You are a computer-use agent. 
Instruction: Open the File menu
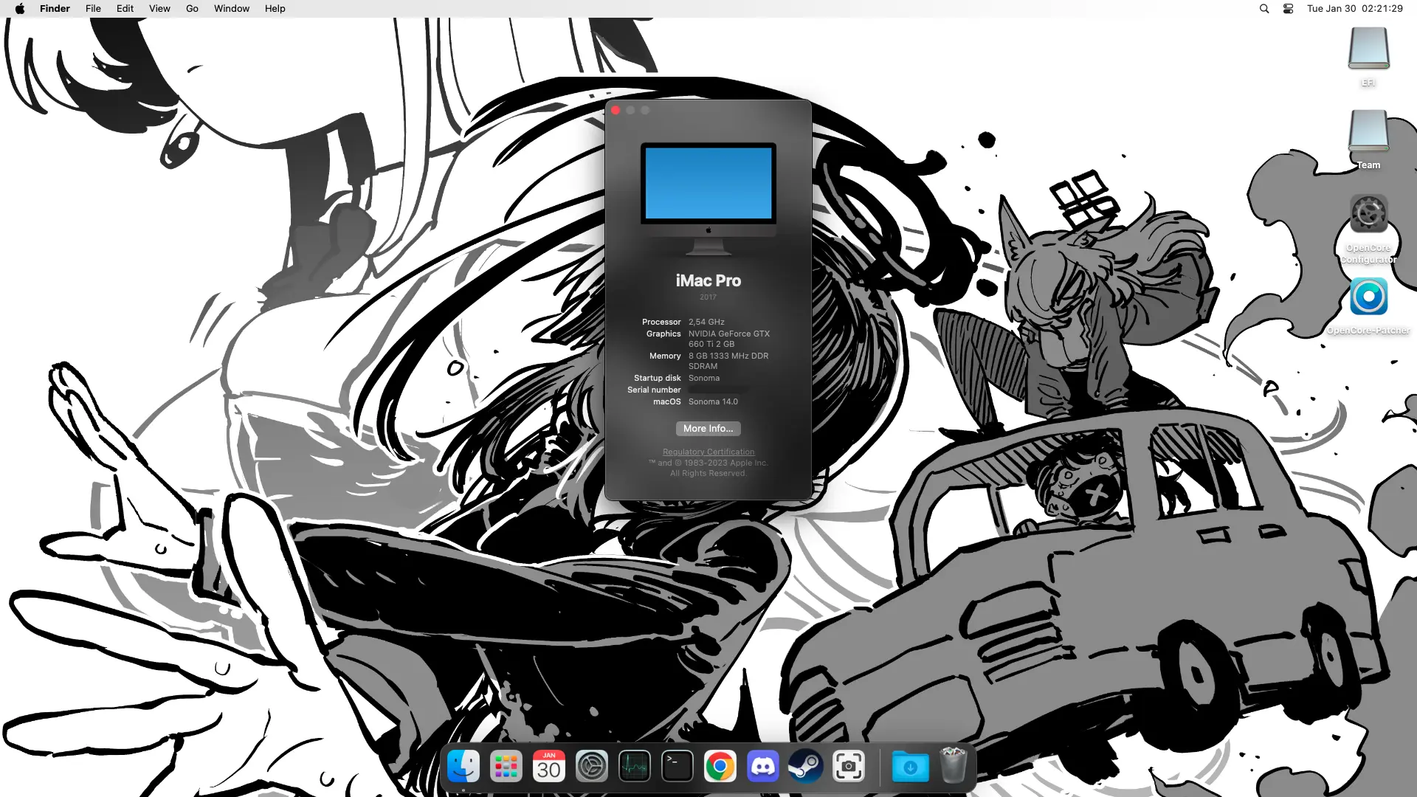(93, 9)
